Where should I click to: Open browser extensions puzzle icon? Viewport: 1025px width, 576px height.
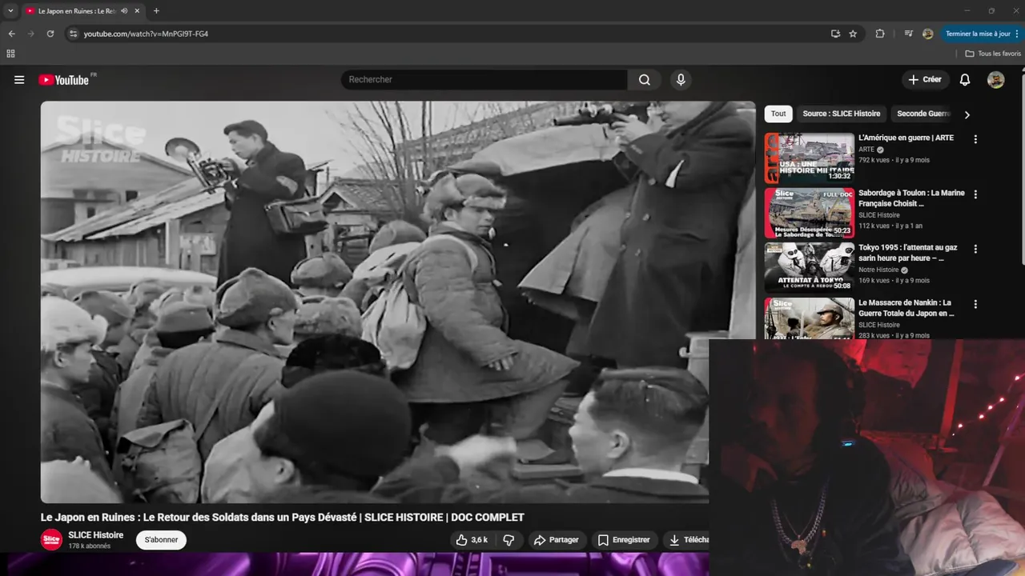(880, 34)
